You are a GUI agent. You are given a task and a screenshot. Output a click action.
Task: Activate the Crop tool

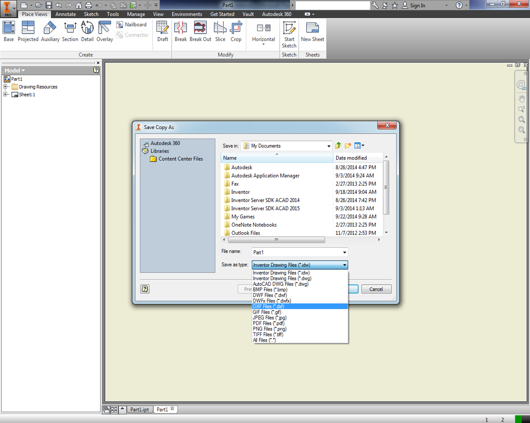[x=236, y=31]
